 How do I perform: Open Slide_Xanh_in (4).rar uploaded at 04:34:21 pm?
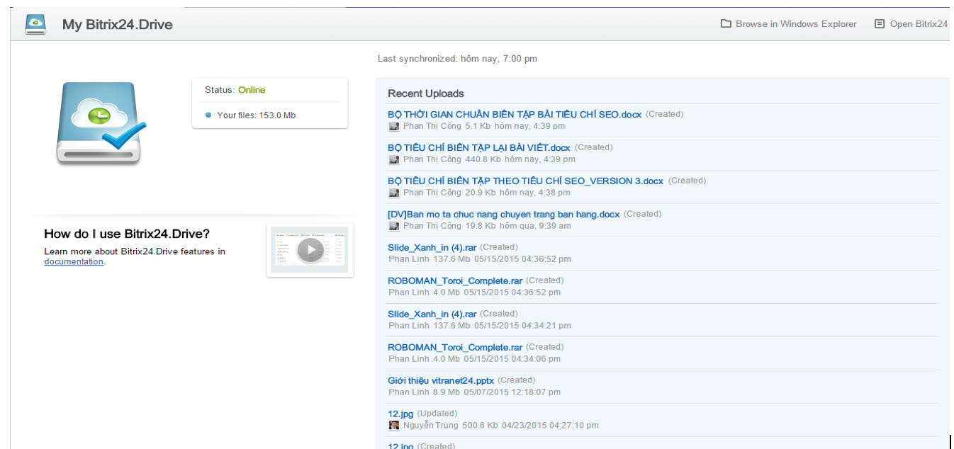[432, 314]
